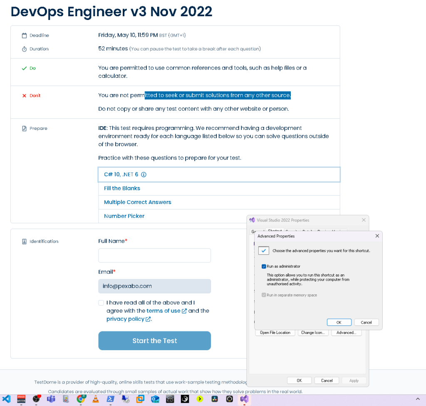The image size is (426, 406).
Task: Click the checkmark shortcut icon in Advanced Properties
Action: click(263, 250)
